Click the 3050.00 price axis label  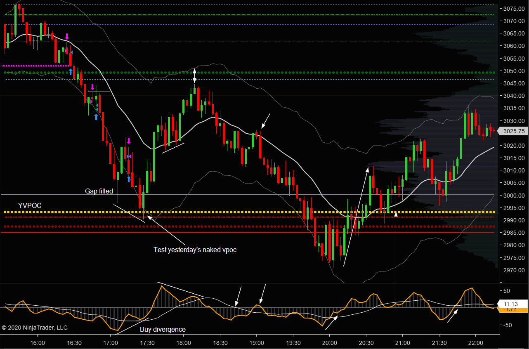pos(514,71)
